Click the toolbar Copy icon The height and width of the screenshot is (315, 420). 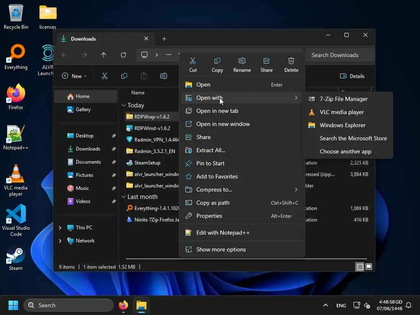coord(124,76)
